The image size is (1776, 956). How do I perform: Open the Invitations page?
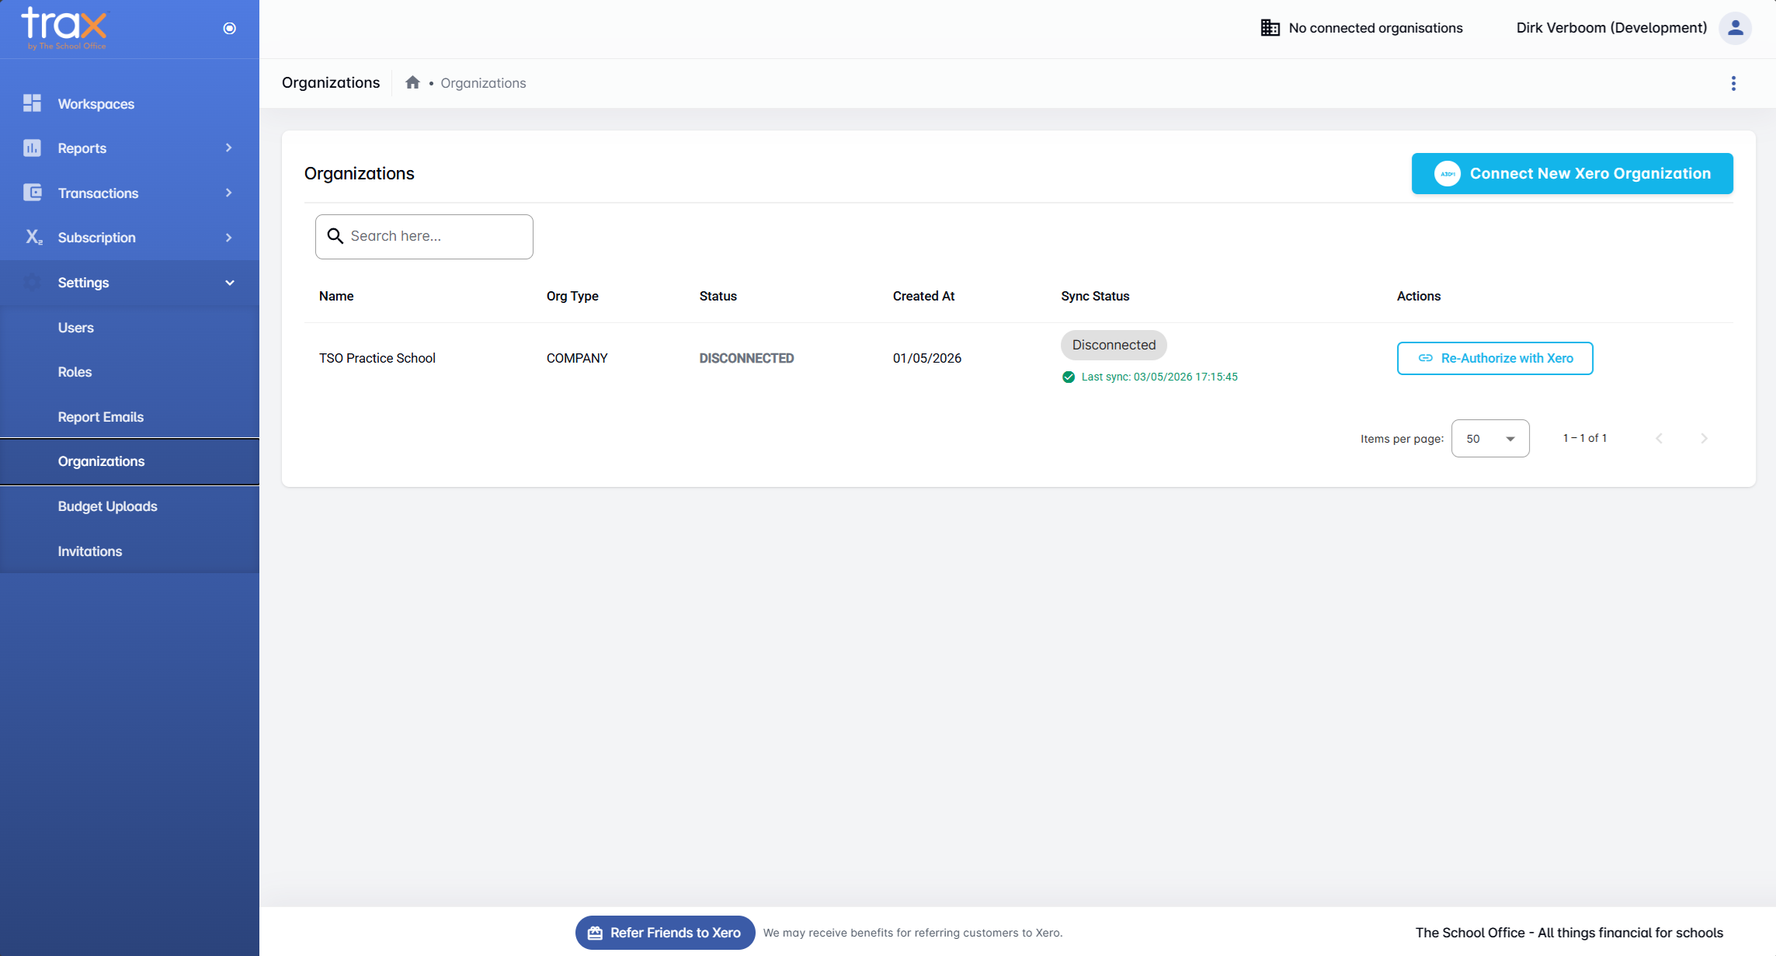point(130,551)
